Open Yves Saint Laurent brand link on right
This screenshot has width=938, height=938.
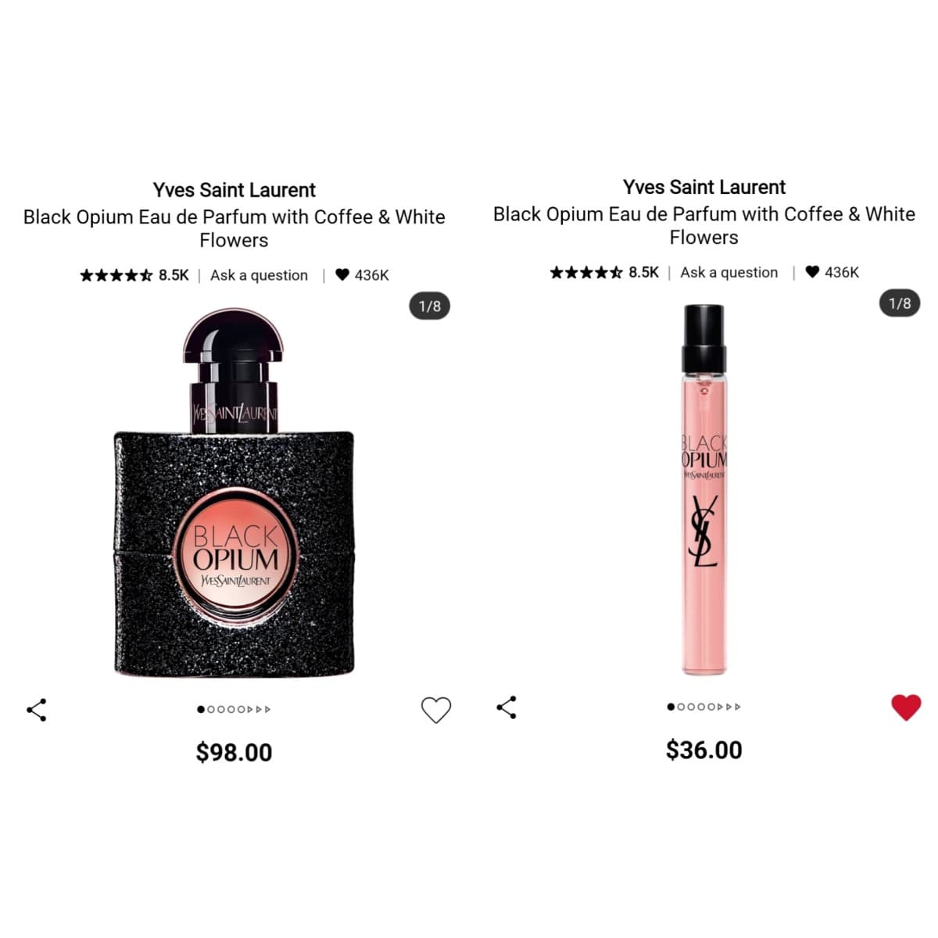pyautogui.click(x=704, y=187)
